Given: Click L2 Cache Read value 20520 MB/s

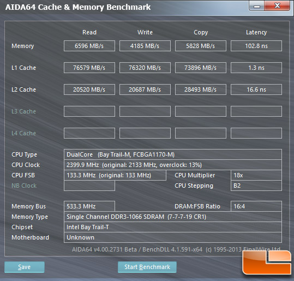Looking at the screenshot, I should [89, 89].
